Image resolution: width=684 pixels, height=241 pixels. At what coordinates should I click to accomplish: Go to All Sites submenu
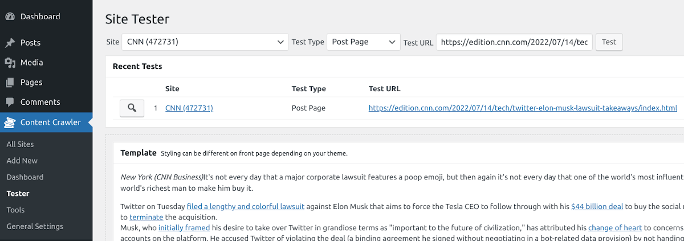(20, 145)
